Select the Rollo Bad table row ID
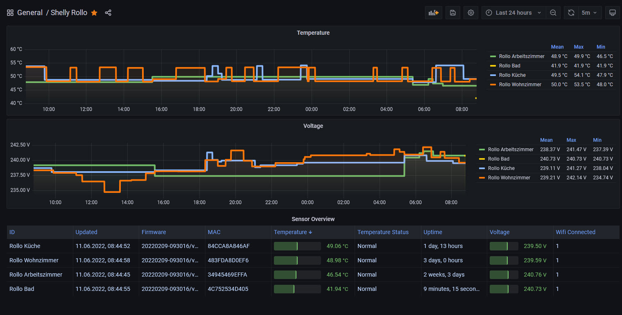Viewport: 622px width, 315px height. click(x=22, y=289)
